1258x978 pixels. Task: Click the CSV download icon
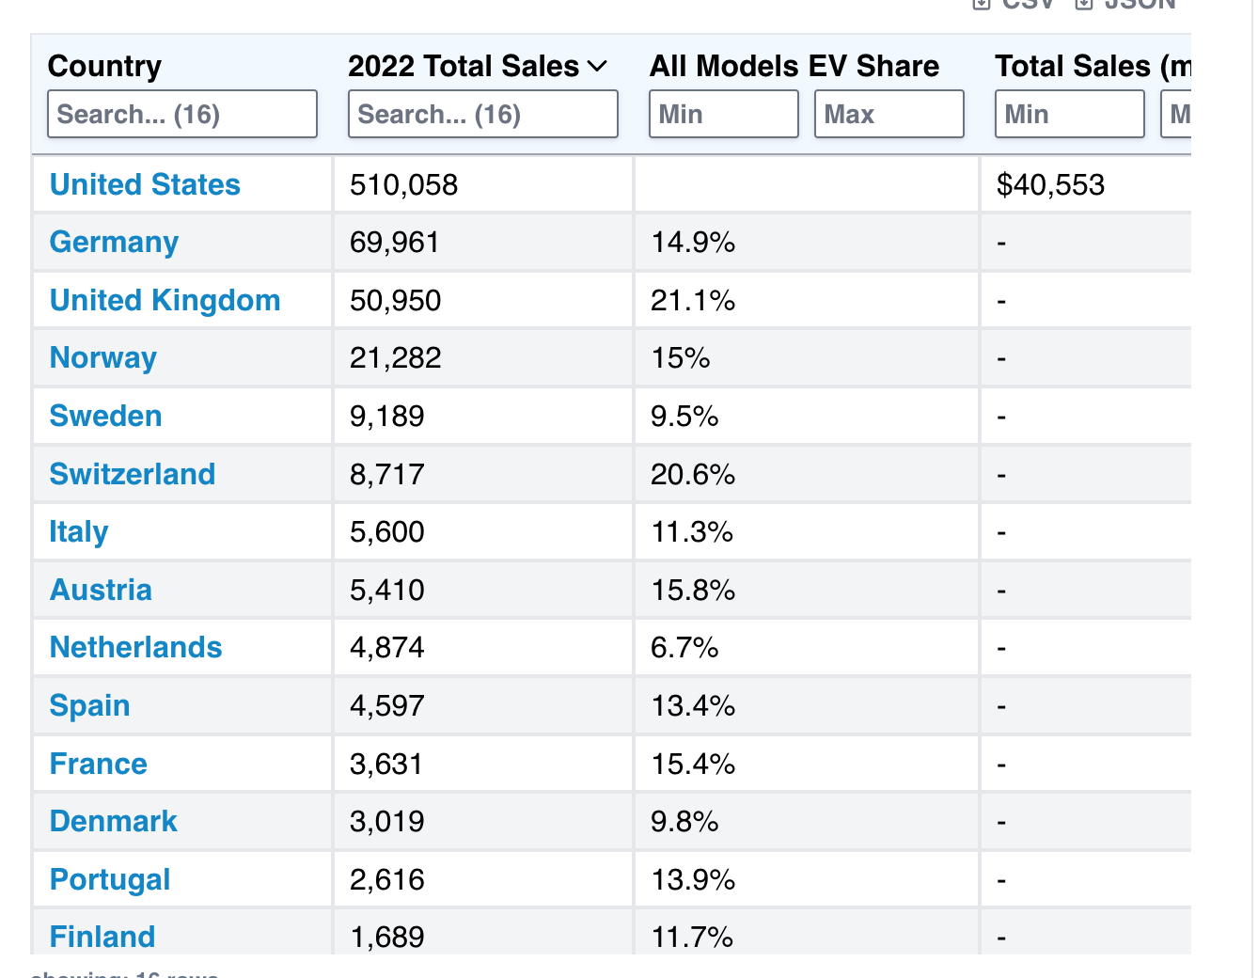pos(982,3)
